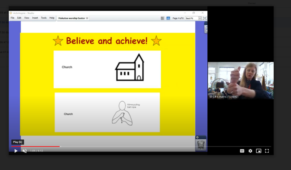This screenshot has width=291, height=170.
Task: Open the File menu in ActivInspire
Action: pyautogui.click(x=13, y=18)
